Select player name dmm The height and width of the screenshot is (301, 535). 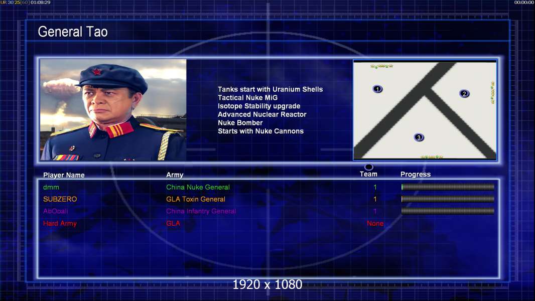pos(51,187)
